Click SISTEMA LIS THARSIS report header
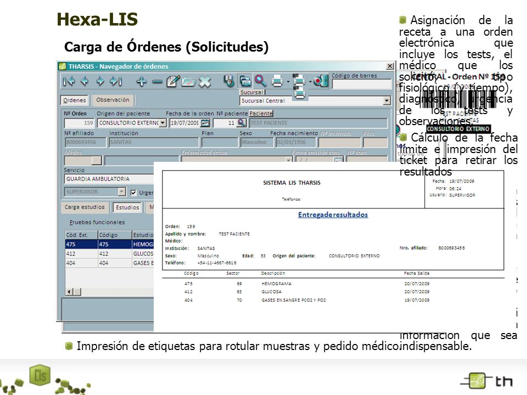527x395 pixels. click(x=291, y=183)
